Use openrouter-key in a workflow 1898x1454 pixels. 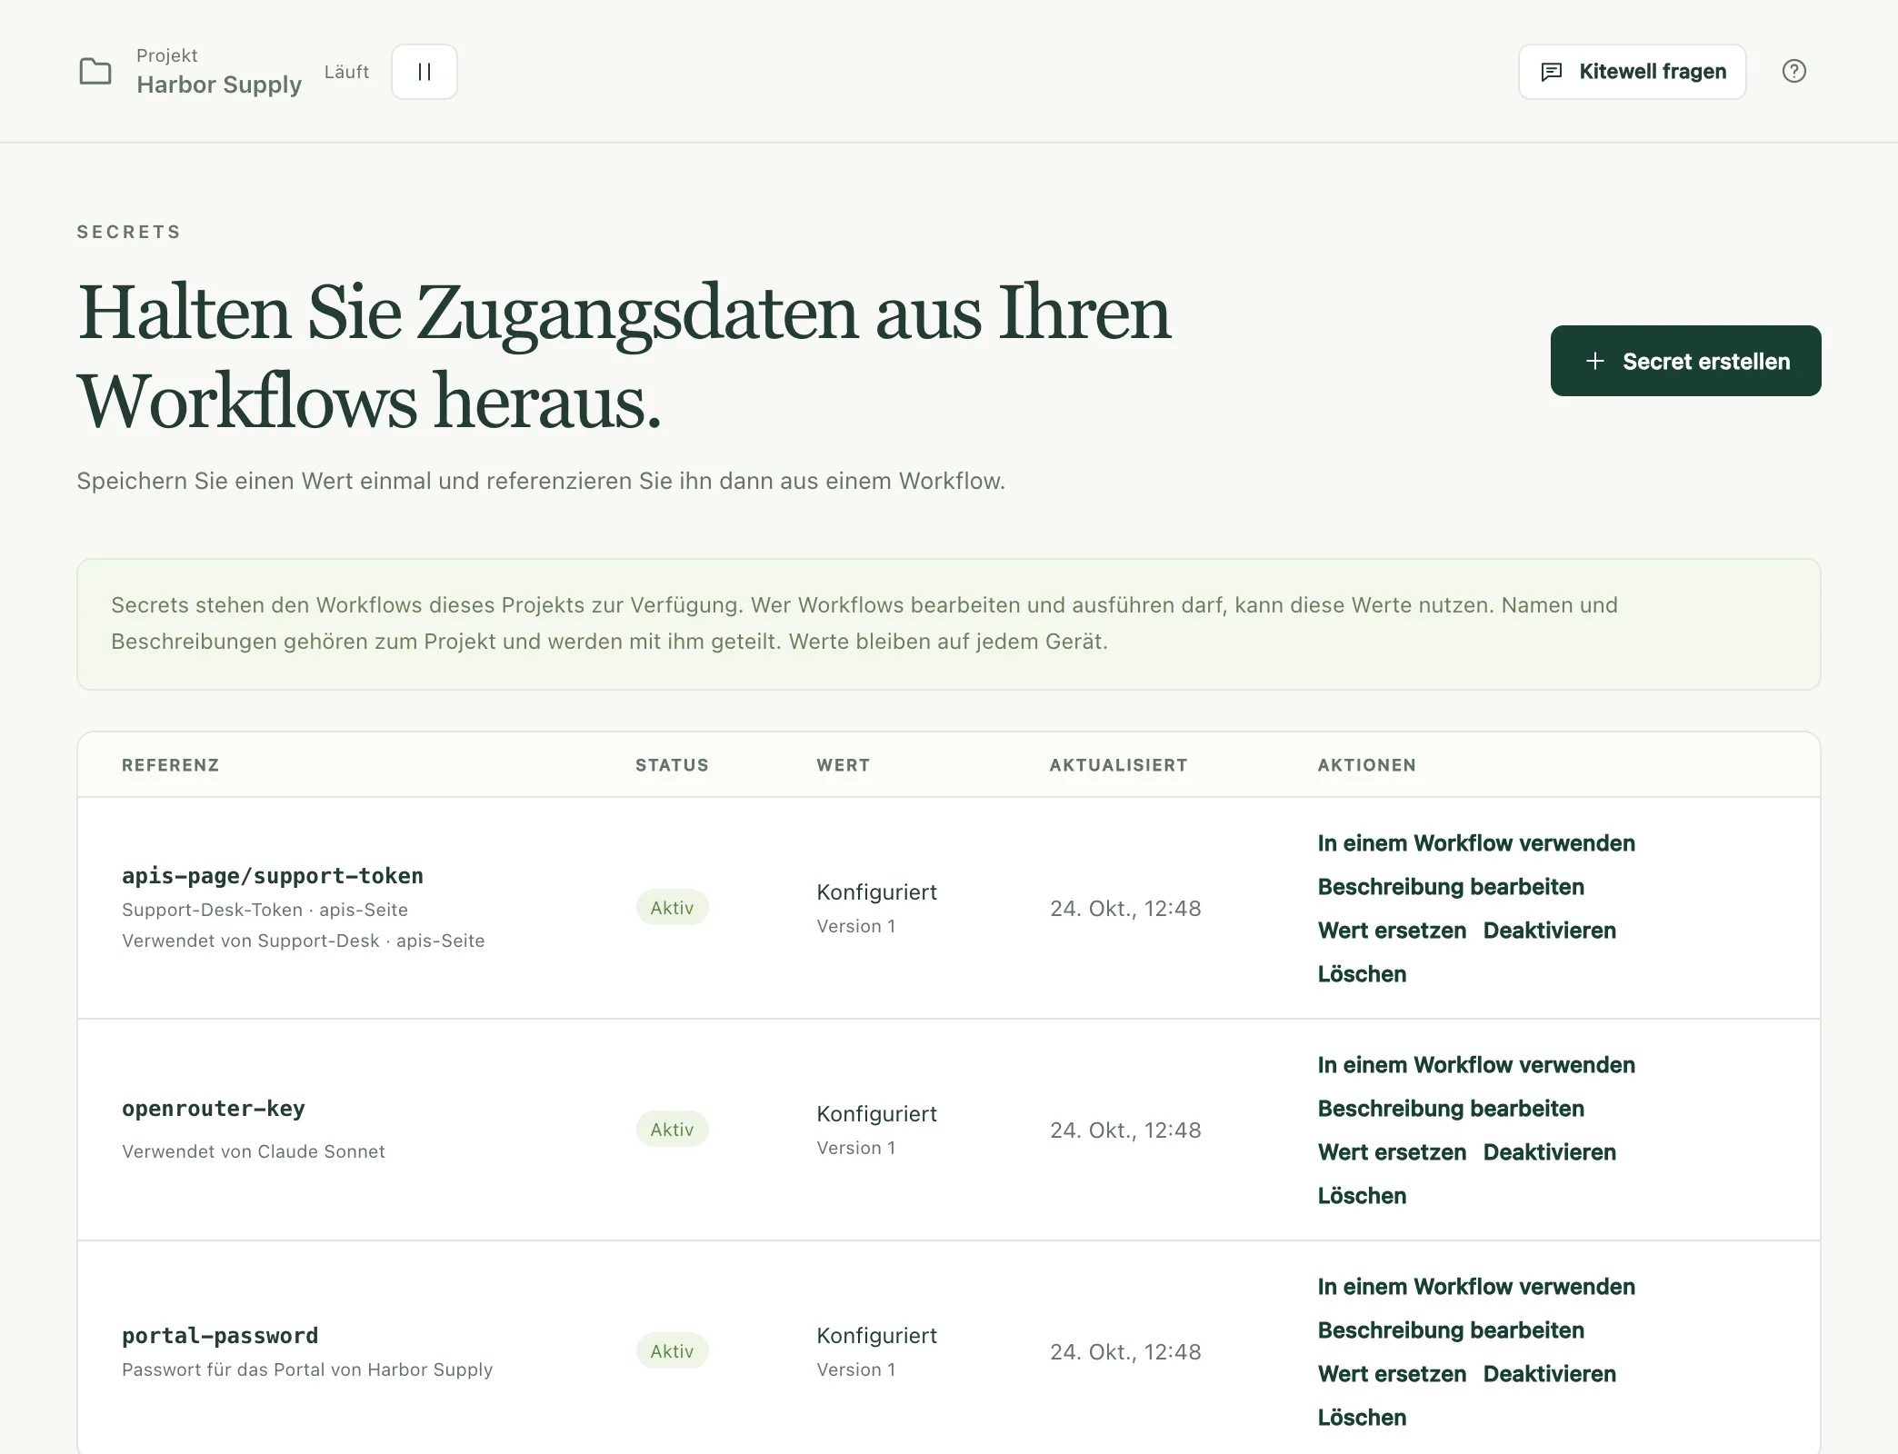point(1476,1065)
